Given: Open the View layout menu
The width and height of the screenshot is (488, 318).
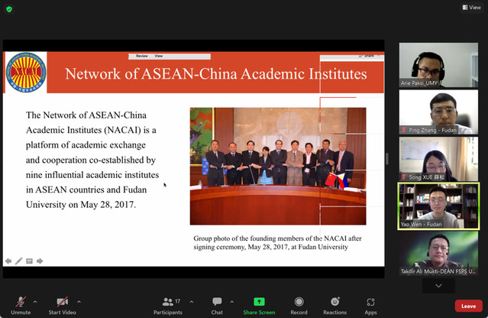Looking at the screenshot, I should (471, 8).
